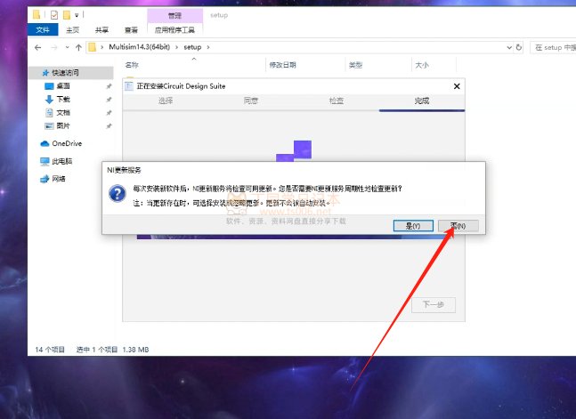Image resolution: width=576 pixels, height=419 pixels.
Task: Click the pin icon beside 下载
Action: pos(109,100)
